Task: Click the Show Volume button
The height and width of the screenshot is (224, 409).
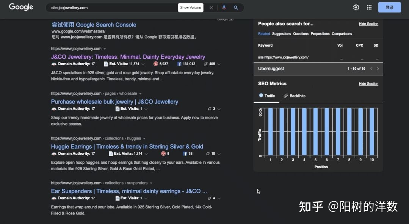Action: pos(191,8)
